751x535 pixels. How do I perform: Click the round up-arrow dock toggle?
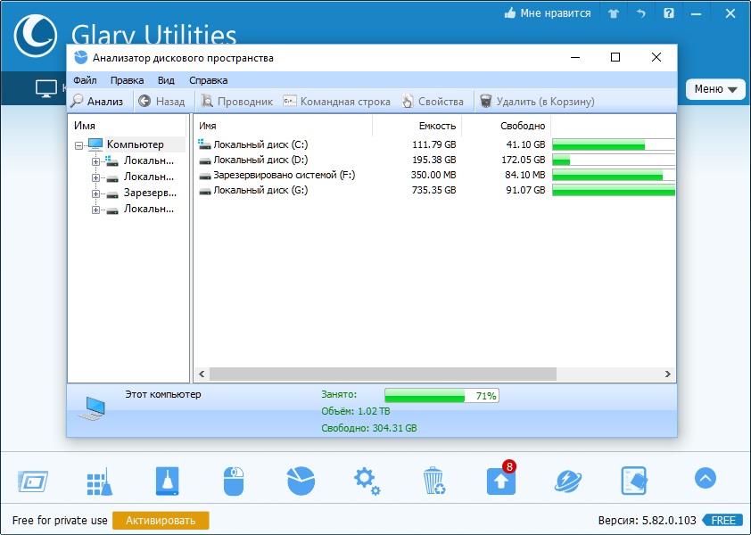pos(705,479)
